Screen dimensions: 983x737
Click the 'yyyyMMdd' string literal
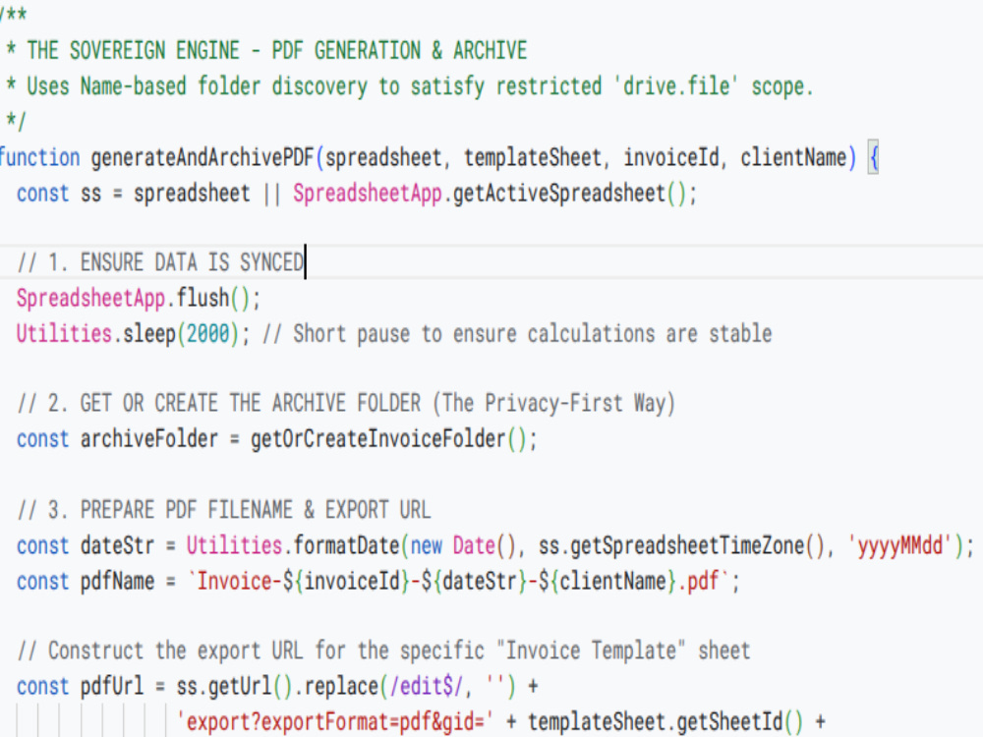click(x=900, y=545)
